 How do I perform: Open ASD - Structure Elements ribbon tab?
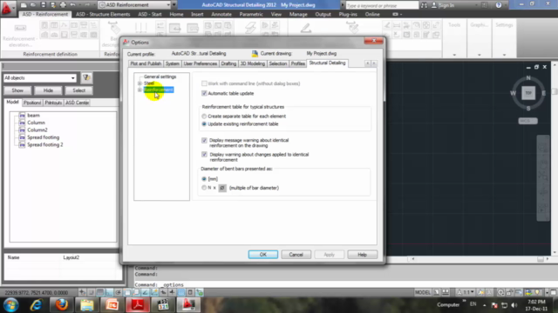(103, 14)
